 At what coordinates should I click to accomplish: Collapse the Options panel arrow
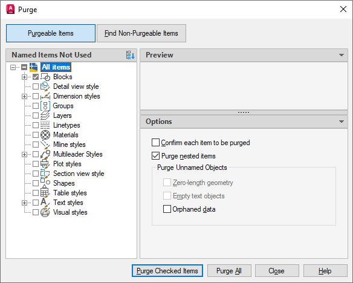tap(342, 122)
